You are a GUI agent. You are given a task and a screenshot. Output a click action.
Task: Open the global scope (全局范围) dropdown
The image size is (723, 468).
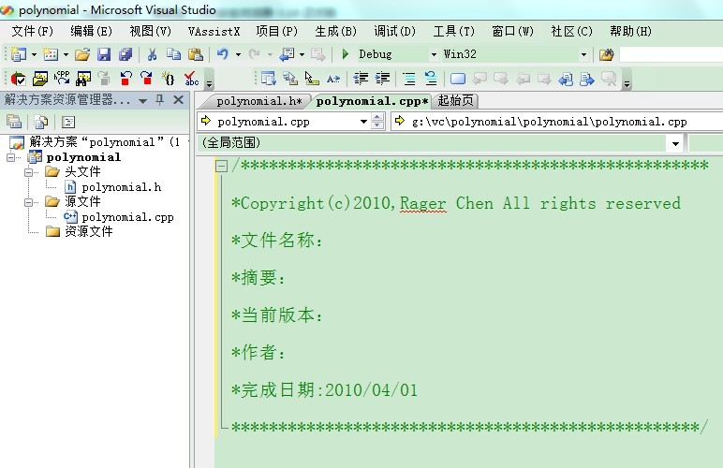675,144
